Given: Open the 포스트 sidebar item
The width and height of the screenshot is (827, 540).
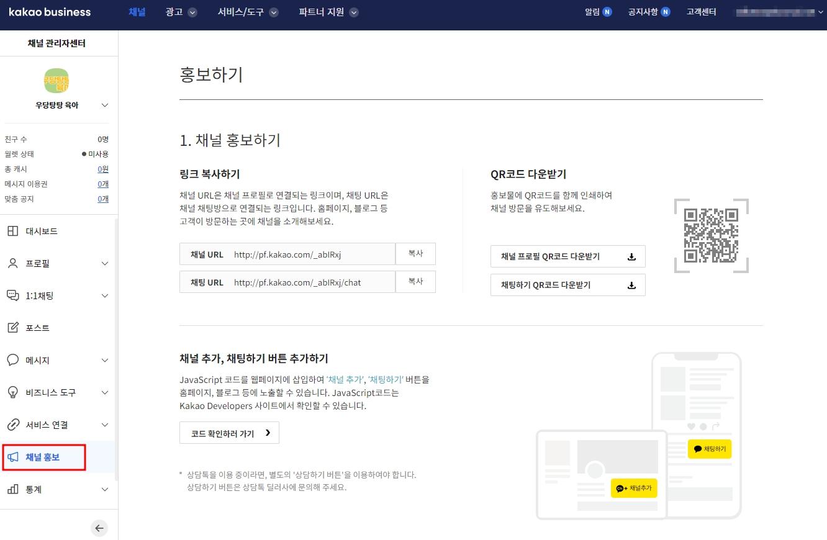Looking at the screenshot, I should (58, 328).
